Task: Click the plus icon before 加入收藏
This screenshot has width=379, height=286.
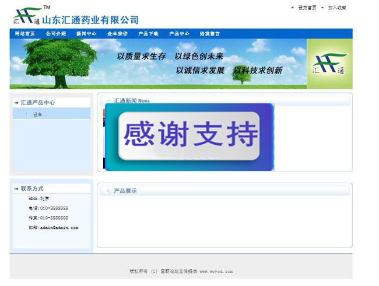Action: click(x=322, y=8)
